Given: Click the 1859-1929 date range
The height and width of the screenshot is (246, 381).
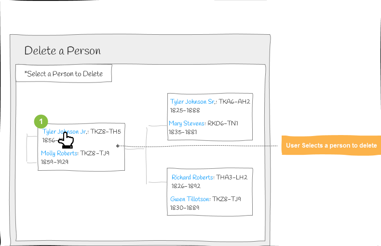Looking at the screenshot, I should pyautogui.click(x=54, y=162).
